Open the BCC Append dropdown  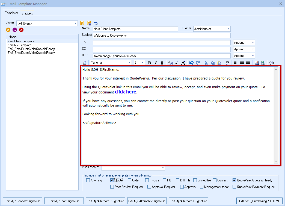point(253,56)
